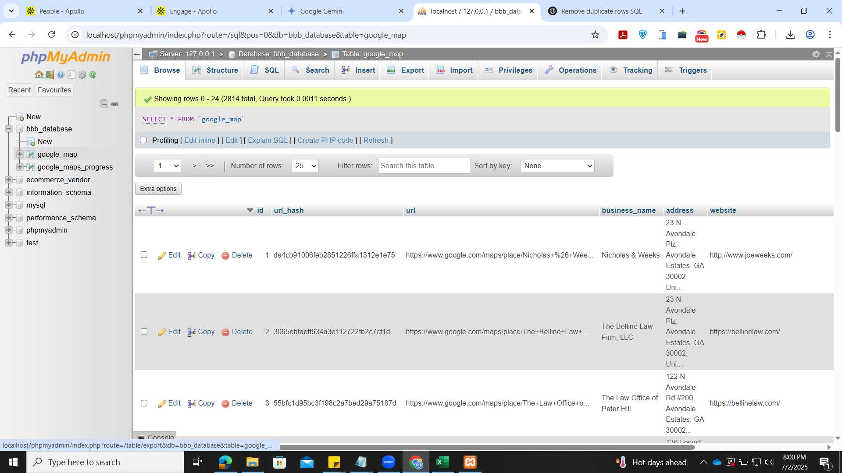Click the Refresh query link
Viewport: 842px width, 473px height.
[x=376, y=140]
